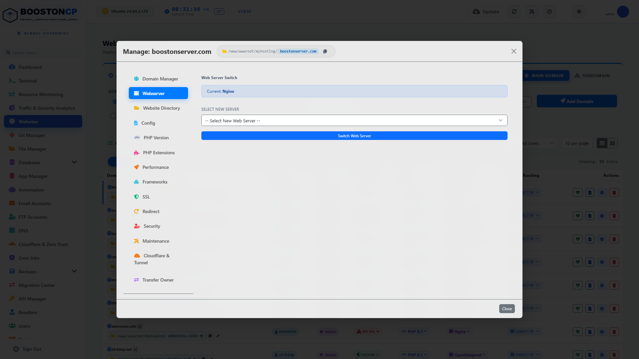639x359 pixels.
Task: Open File Manager in sidebar
Action: pyautogui.click(x=43, y=149)
